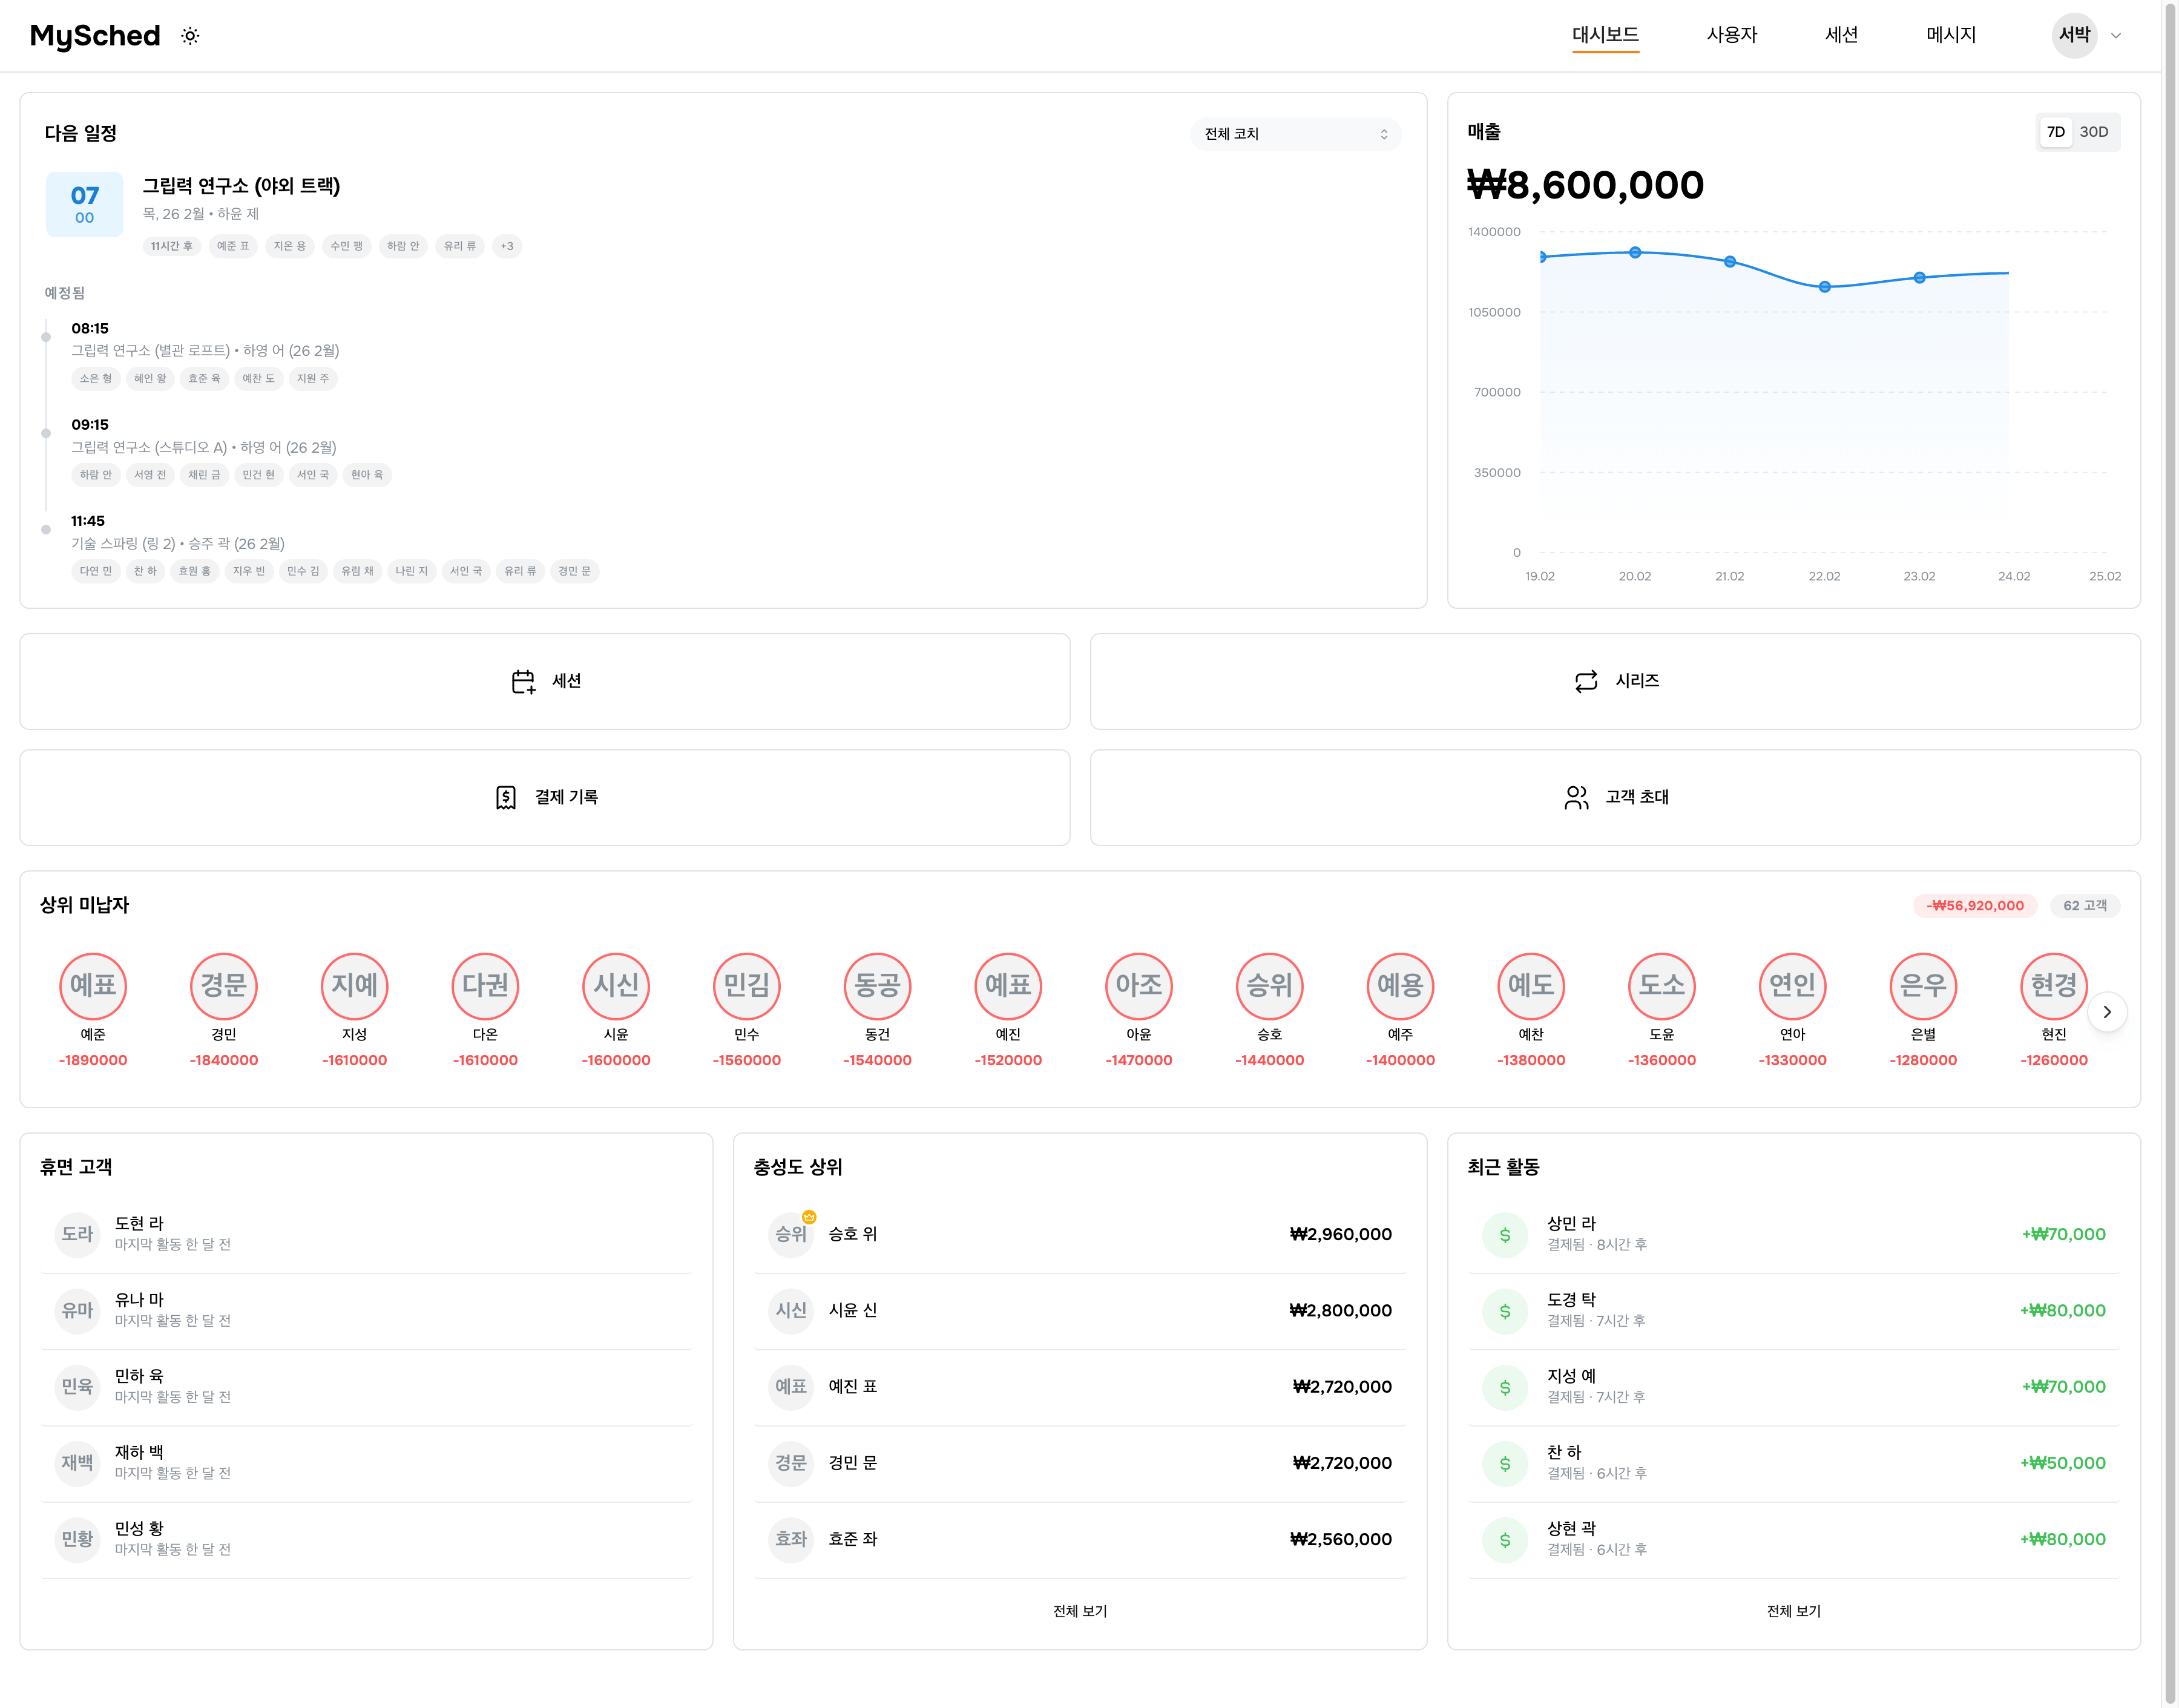Open the 사용자 tab
2179x1708 pixels.
pos(1731,35)
